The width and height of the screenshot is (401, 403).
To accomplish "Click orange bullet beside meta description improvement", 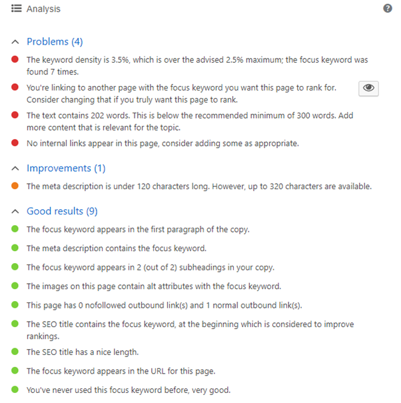I will point(15,187).
